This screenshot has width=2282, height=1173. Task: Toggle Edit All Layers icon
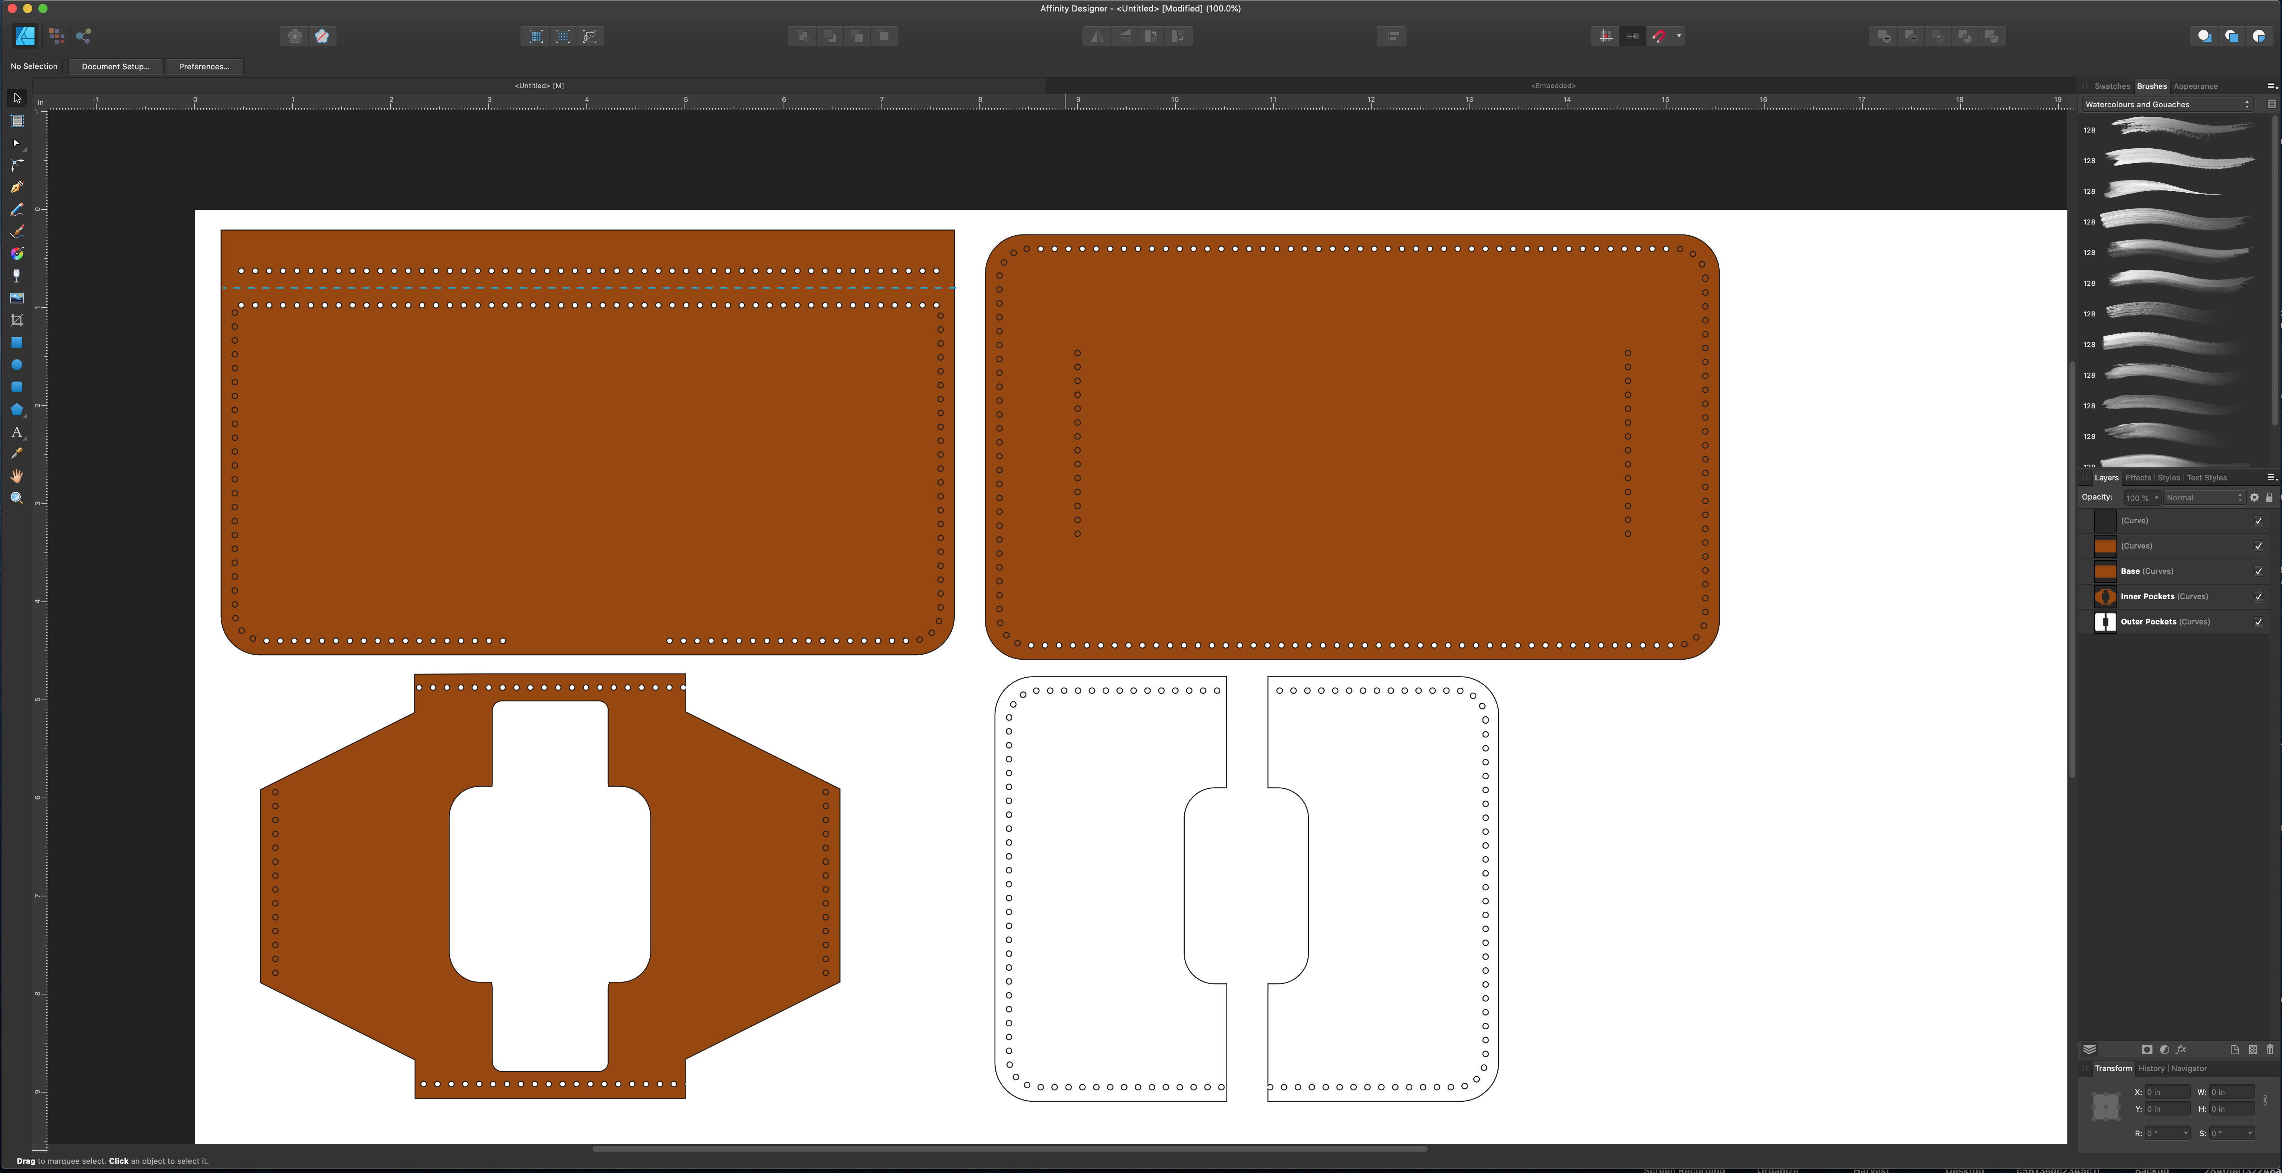point(2090,1050)
